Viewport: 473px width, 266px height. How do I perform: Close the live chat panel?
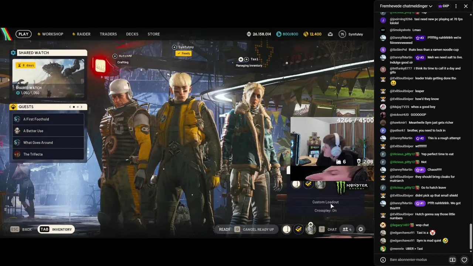coord(466,6)
